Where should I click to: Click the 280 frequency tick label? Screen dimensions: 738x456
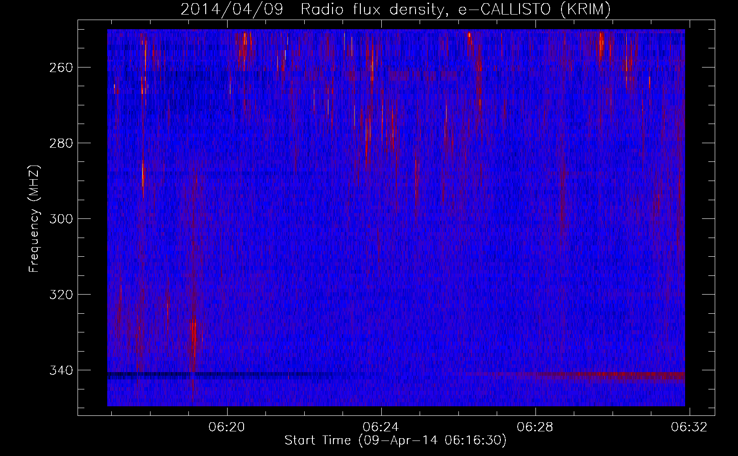[x=61, y=143]
